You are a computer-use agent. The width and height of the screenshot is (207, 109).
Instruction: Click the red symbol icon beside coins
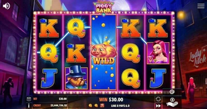point(102,105)
